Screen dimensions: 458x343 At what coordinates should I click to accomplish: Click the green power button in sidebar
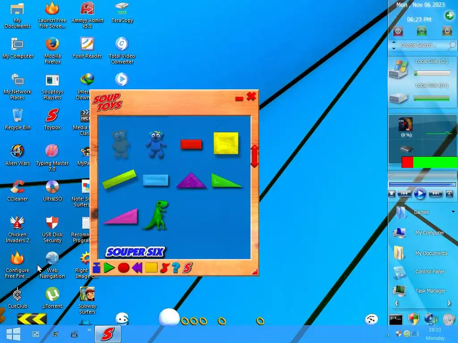pos(421,31)
